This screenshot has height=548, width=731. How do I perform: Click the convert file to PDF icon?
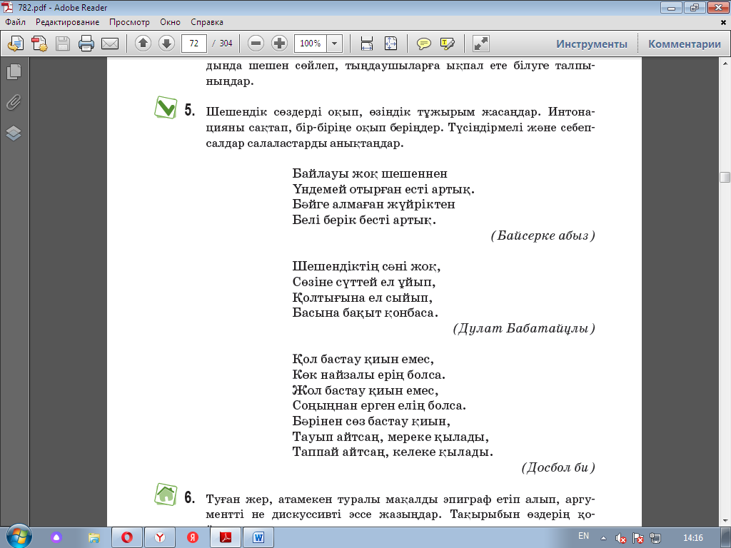(40, 44)
